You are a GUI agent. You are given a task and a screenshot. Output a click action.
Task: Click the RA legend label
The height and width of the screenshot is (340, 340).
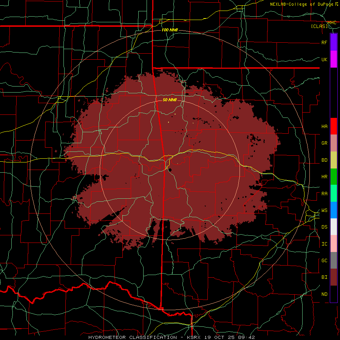click(324, 194)
